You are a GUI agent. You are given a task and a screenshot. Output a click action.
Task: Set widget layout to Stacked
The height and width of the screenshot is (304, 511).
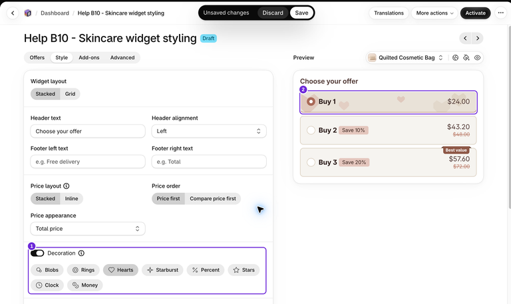45,94
